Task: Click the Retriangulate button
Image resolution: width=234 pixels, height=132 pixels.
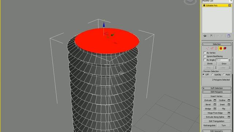Action: 210,125
